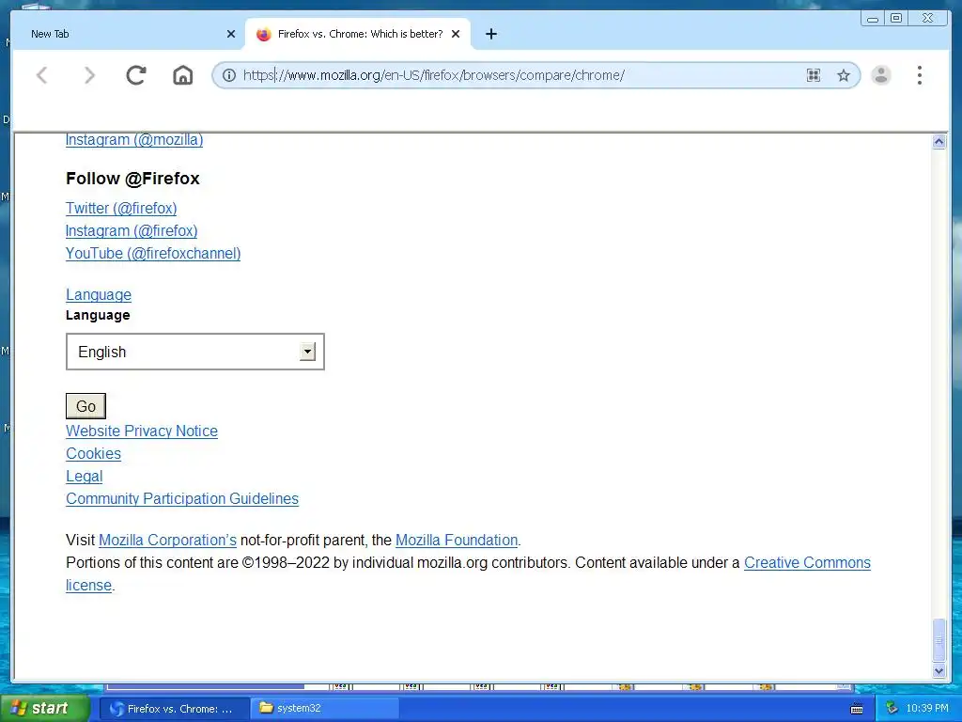Open a new tab with plus button
Viewport: 962px width, 722px height.
pyautogui.click(x=490, y=35)
